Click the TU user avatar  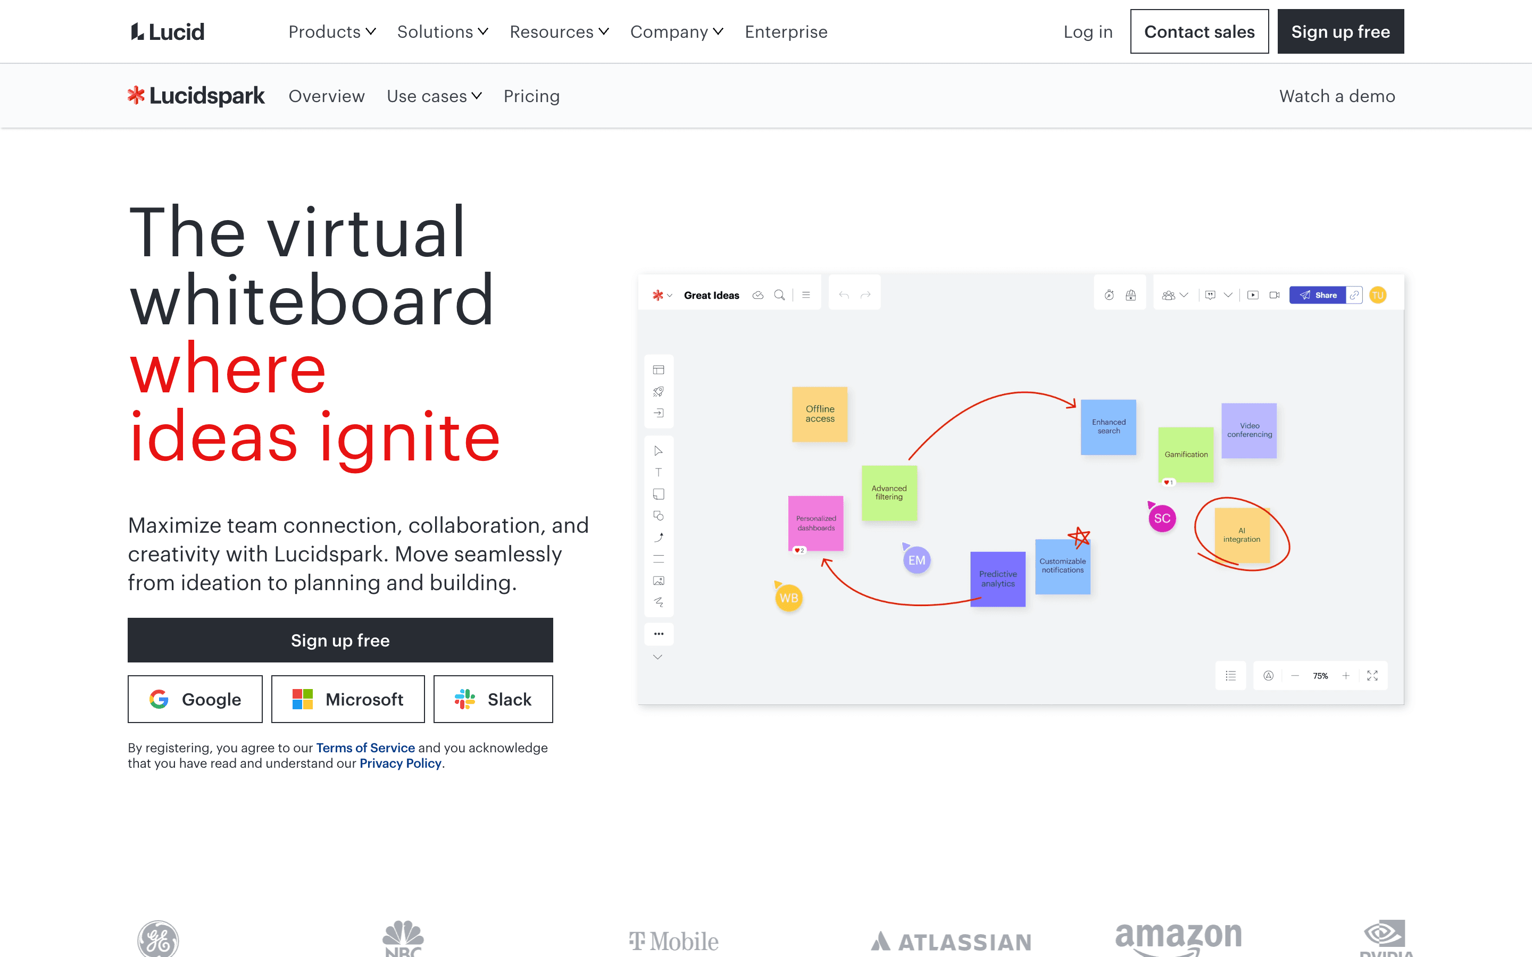click(x=1378, y=295)
